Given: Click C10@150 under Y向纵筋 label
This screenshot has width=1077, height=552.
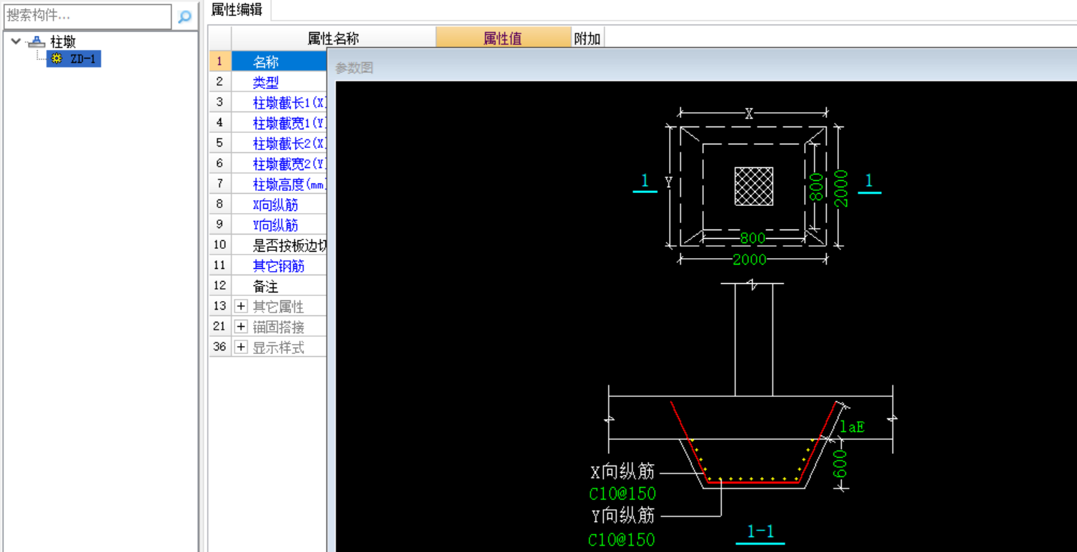Looking at the screenshot, I should [622, 539].
